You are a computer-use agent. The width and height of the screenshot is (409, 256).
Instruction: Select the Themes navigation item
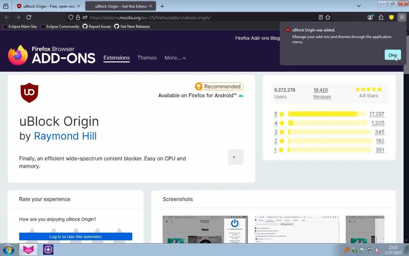[x=147, y=58]
